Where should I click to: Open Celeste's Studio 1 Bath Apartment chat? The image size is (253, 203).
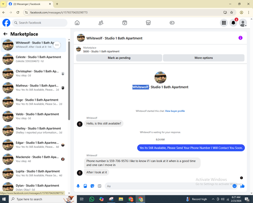pyautogui.click(x=33, y=59)
